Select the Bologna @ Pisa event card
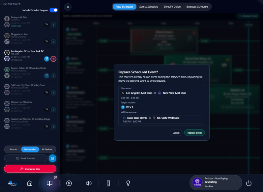The height and width of the screenshot is (192, 263). click(30, 22)
